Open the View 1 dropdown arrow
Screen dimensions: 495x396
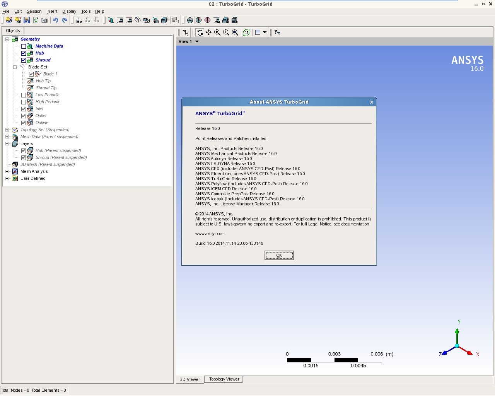[x=197, y=41]
